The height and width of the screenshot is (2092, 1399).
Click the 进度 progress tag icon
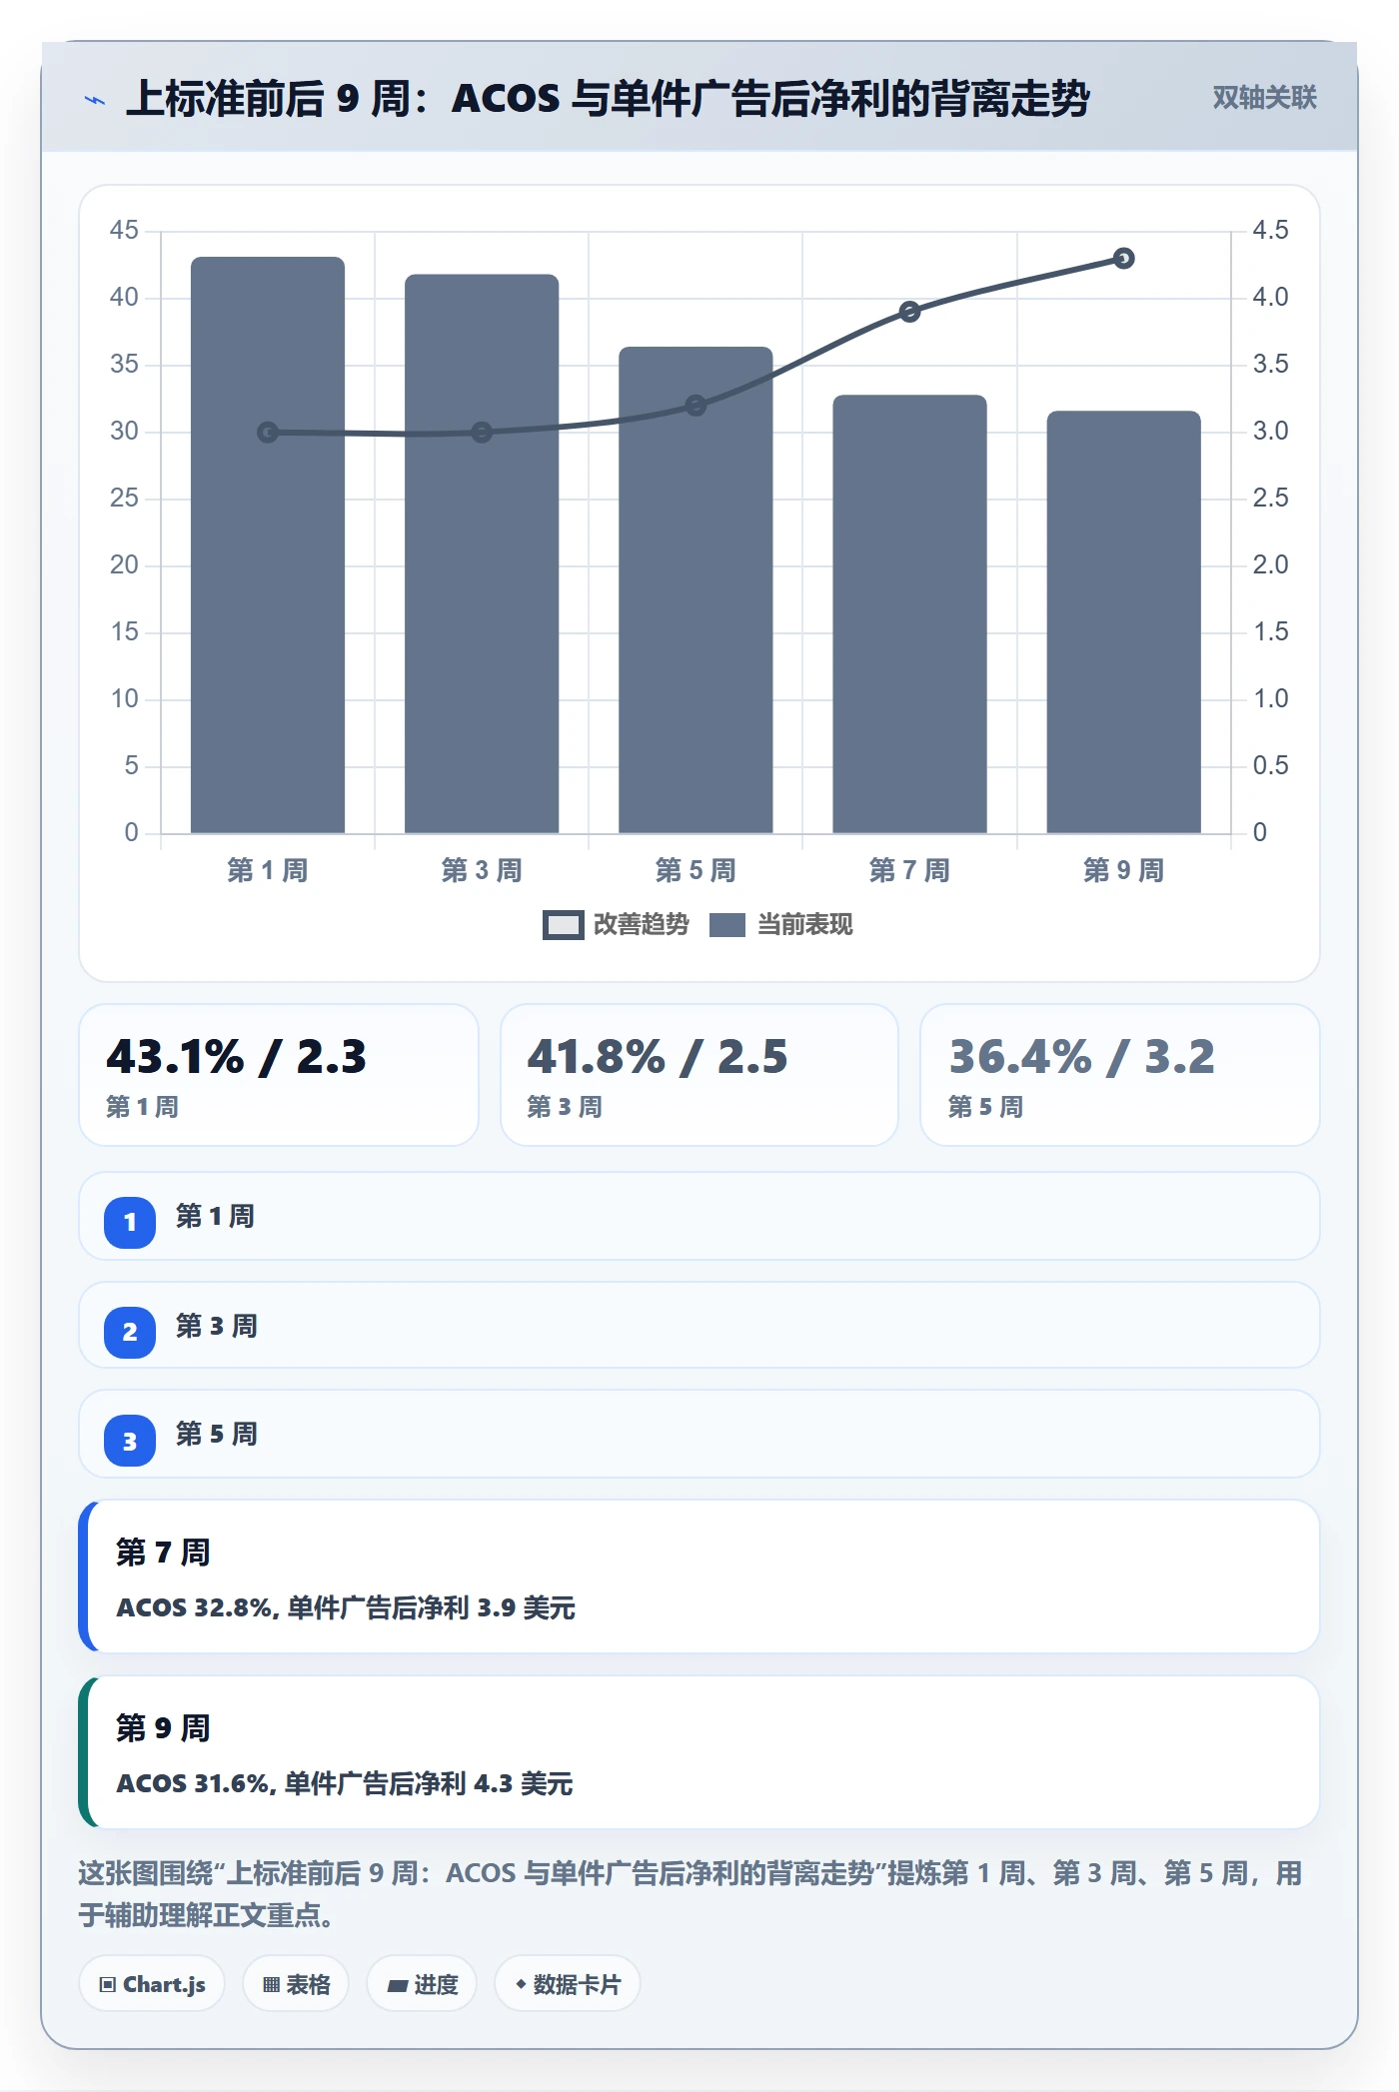[x=397, y=1985]
